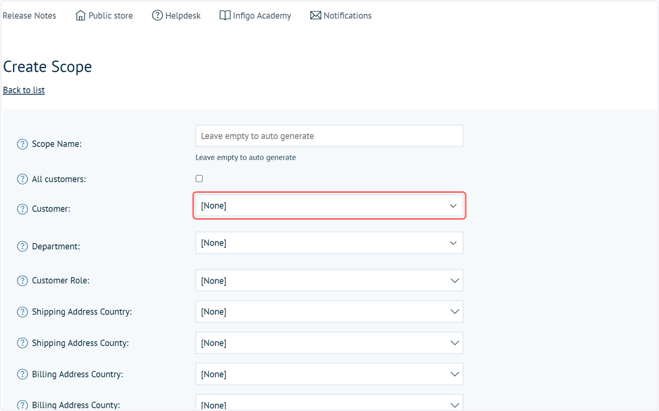This screenshot has width=659, height=411.
Task: Click help icon beside Shipping Address County
Action: point(22,343)
